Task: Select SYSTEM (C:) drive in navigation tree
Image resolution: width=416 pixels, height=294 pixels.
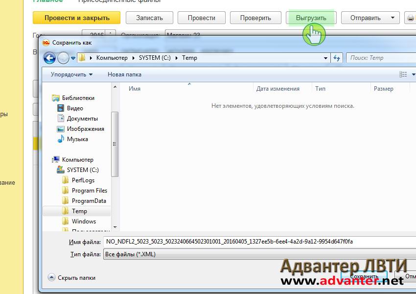Action: pyautogui.click(x=83, y=170)
